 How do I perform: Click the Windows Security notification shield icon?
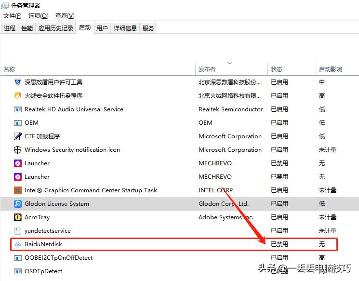[x=18, y=150]
